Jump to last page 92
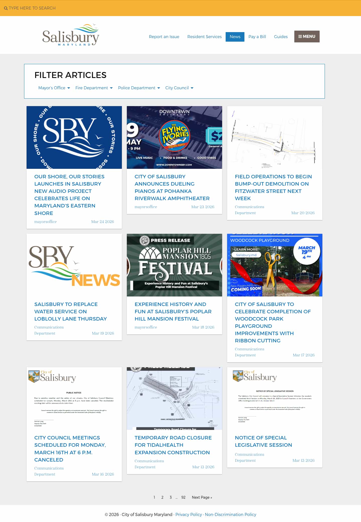 coord(184,497)
